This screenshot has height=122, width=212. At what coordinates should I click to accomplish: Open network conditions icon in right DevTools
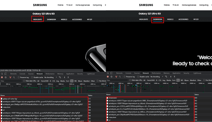166,77
